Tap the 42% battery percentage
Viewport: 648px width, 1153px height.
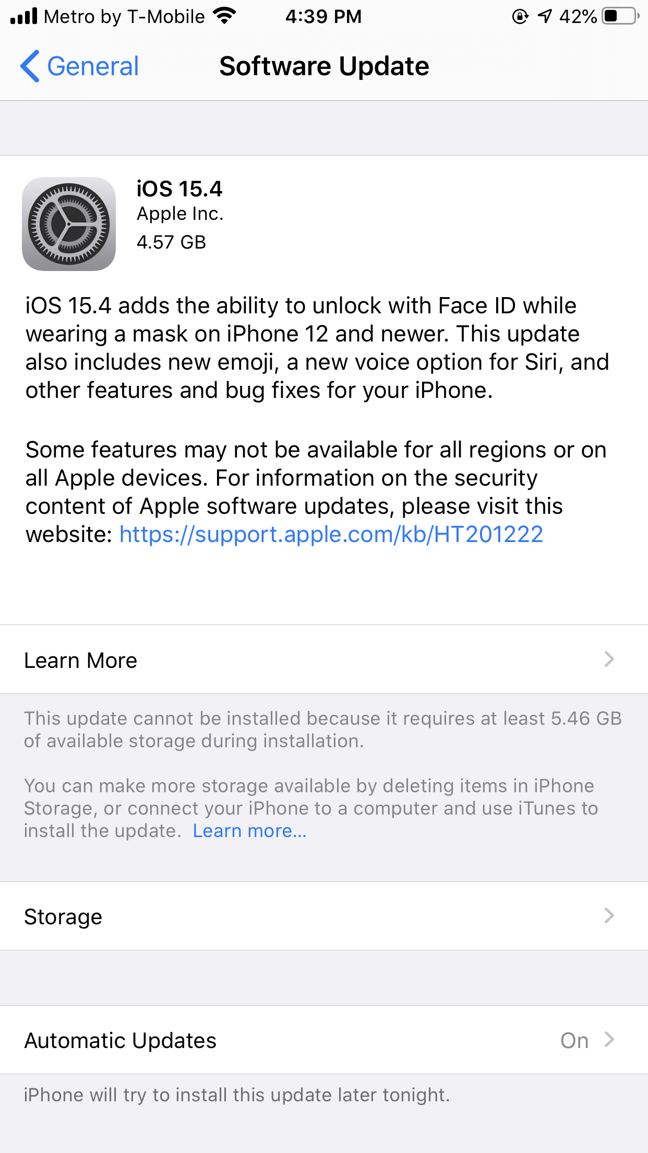(x=578, y=16)
